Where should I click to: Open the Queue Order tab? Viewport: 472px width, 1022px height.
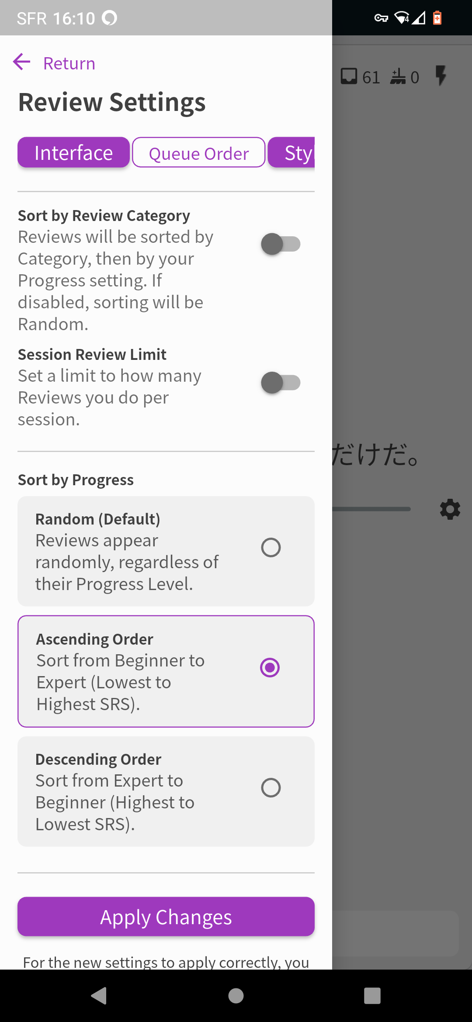pyautogui.click(x=199, y=153)
